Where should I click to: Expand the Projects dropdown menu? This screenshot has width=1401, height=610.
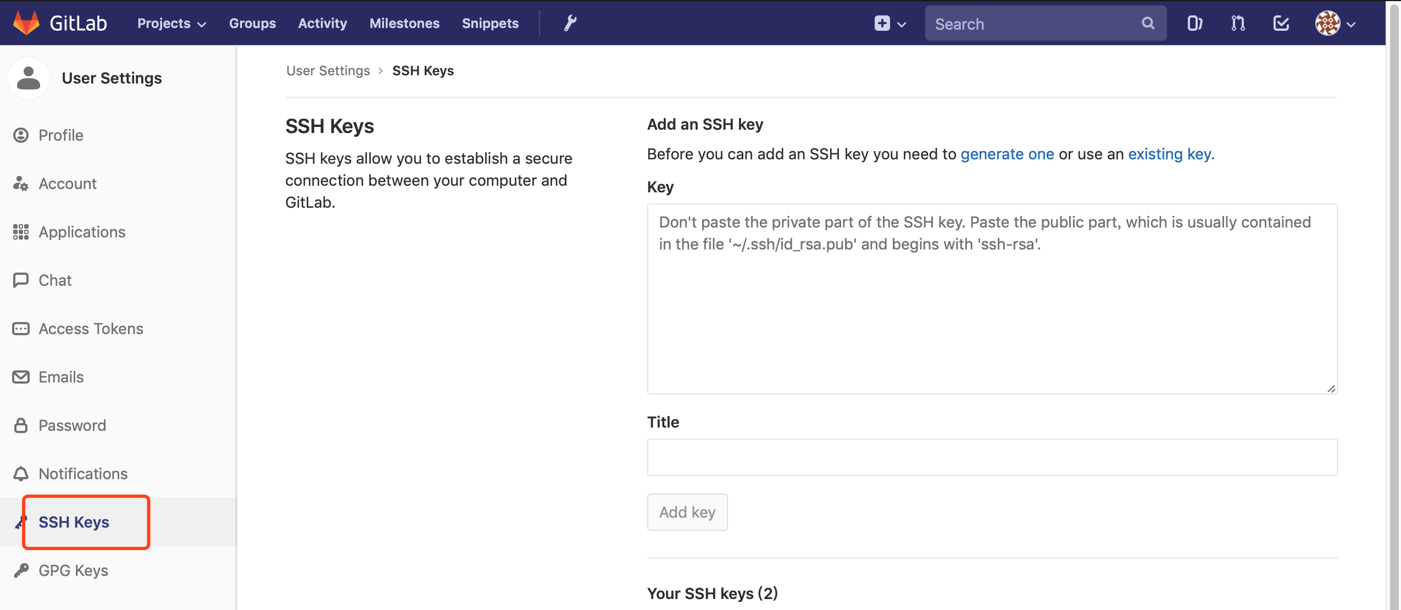click(171, 23)
